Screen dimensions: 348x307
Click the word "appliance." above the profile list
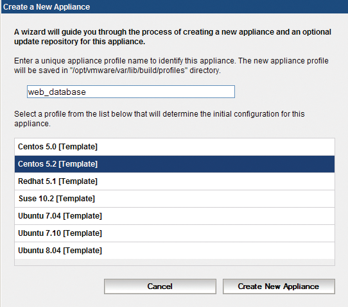(32, 124)
